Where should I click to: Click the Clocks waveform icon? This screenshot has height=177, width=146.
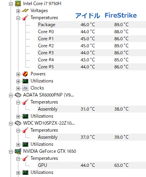pyautogui.click(x=25, y=88)
